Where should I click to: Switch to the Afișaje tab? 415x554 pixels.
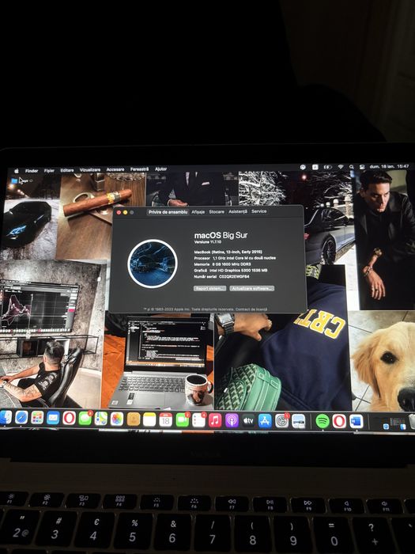tap(198, 212)
